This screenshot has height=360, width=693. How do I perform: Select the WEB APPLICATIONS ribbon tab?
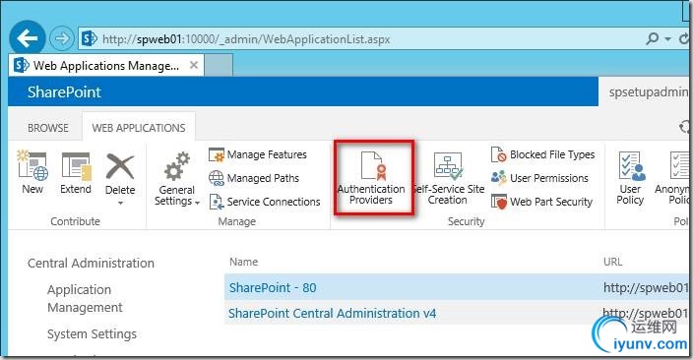(139, 128)
